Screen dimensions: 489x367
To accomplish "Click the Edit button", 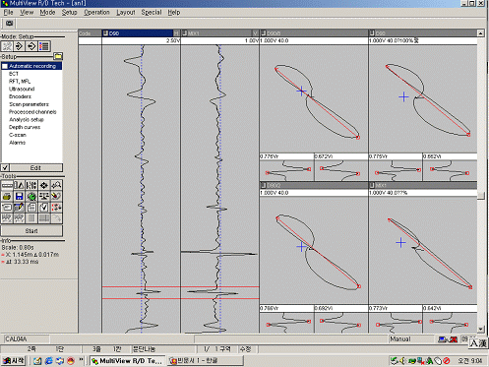I will [36, 168].
